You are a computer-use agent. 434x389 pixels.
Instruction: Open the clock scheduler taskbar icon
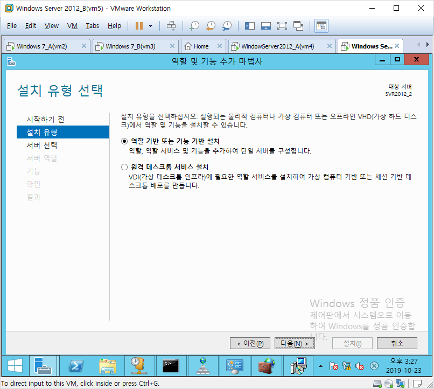(139, 366)
